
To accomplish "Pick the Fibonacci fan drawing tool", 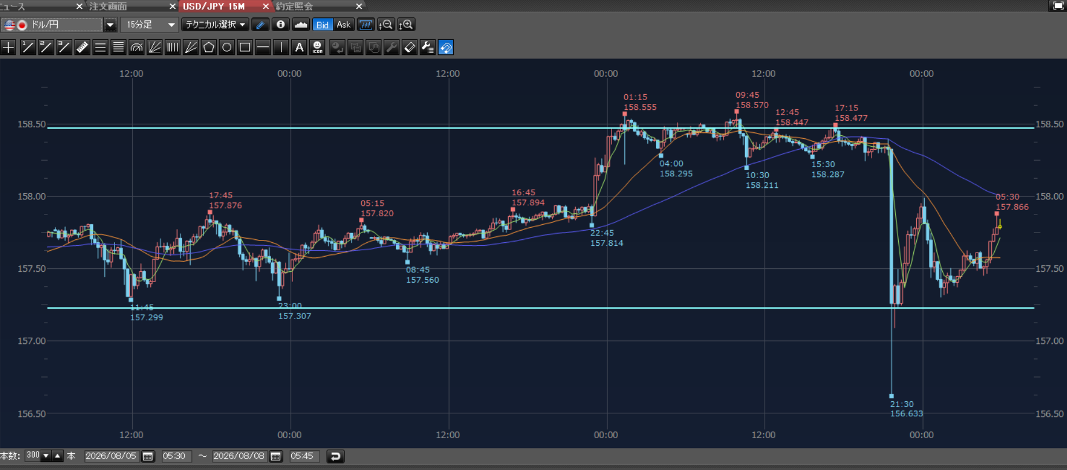I will click(154, 47).
